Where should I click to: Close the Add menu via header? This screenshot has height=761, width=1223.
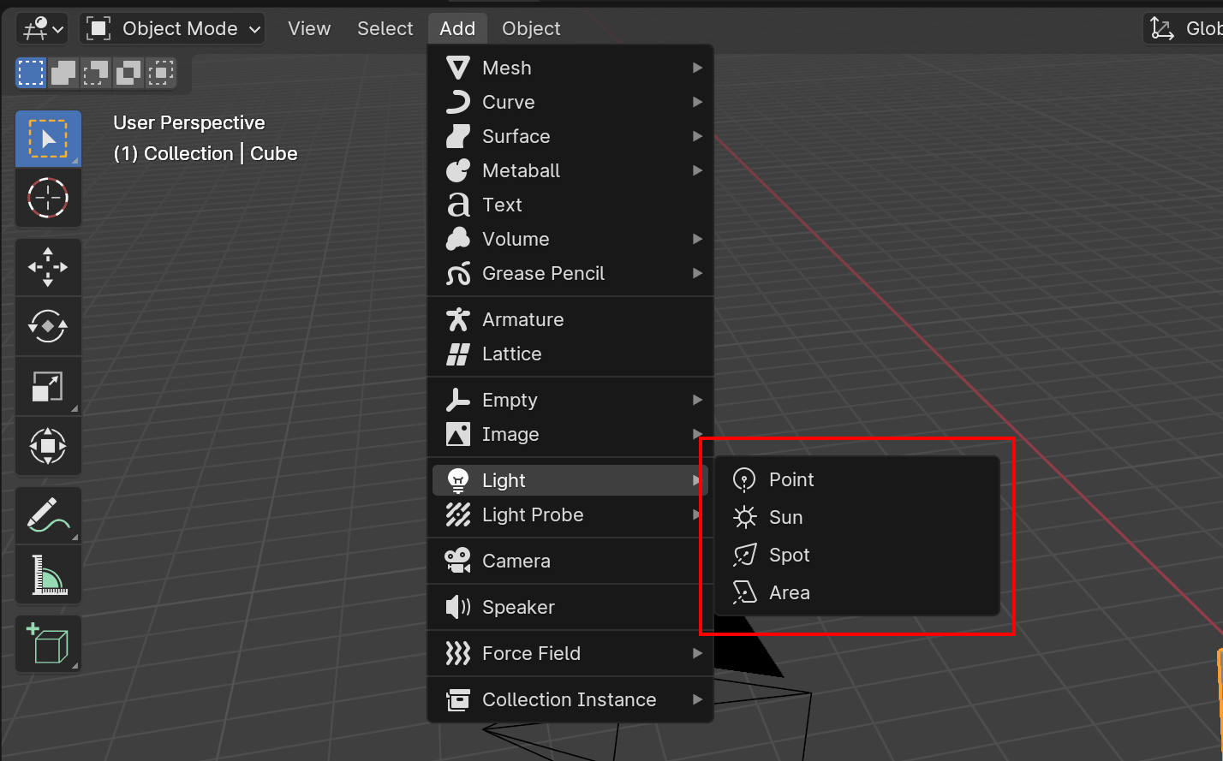[x=457, y=29]
